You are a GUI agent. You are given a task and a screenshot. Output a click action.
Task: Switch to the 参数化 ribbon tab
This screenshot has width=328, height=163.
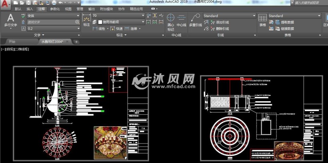55,9
